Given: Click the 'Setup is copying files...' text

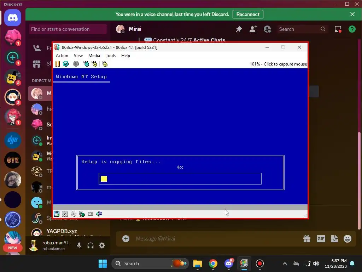Looking at the screenshot, I should point(121,161).
